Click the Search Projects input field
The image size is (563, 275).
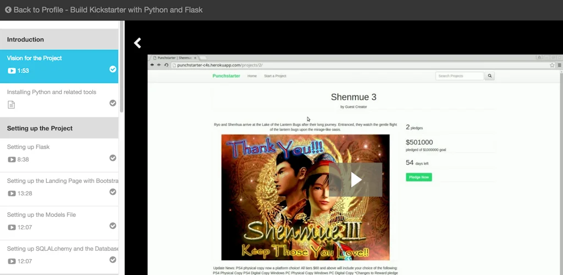[460, 76]
